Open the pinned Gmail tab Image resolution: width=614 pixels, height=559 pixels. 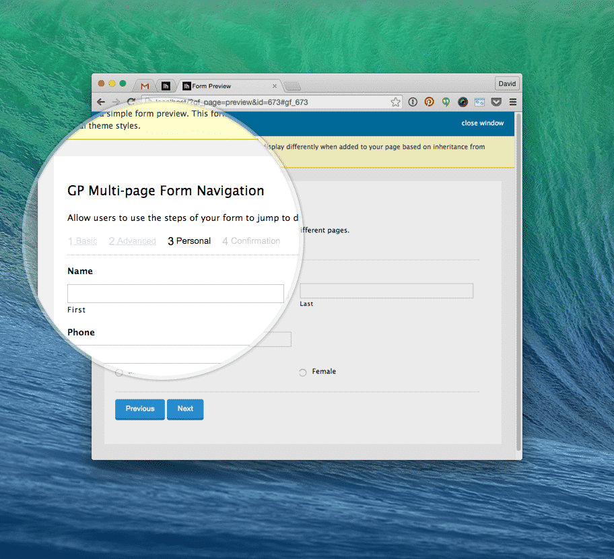point(145,86)
